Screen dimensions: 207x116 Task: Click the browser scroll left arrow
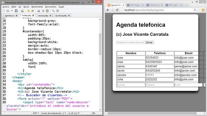click(x=106, y=113)
